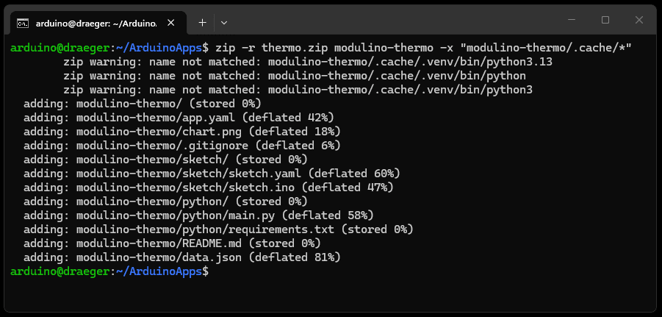The image size is (662, 317).
Task: Select the arduino@draeger tab title
Action: (107, 23)
